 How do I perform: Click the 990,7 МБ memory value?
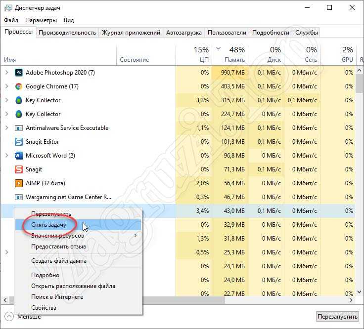[x=233, y=73]
